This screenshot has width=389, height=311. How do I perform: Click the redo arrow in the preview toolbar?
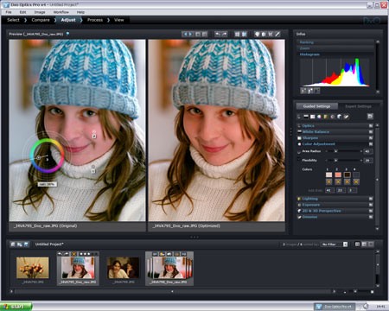(x=224, y=34)
